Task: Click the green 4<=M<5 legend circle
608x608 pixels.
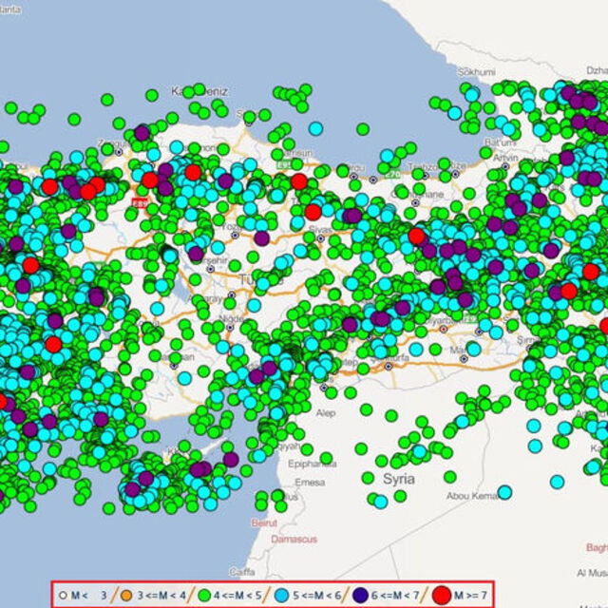Action: 204,596
